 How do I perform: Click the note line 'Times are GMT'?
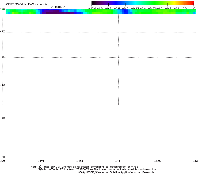pyautogui.click(x=85, y=167)
